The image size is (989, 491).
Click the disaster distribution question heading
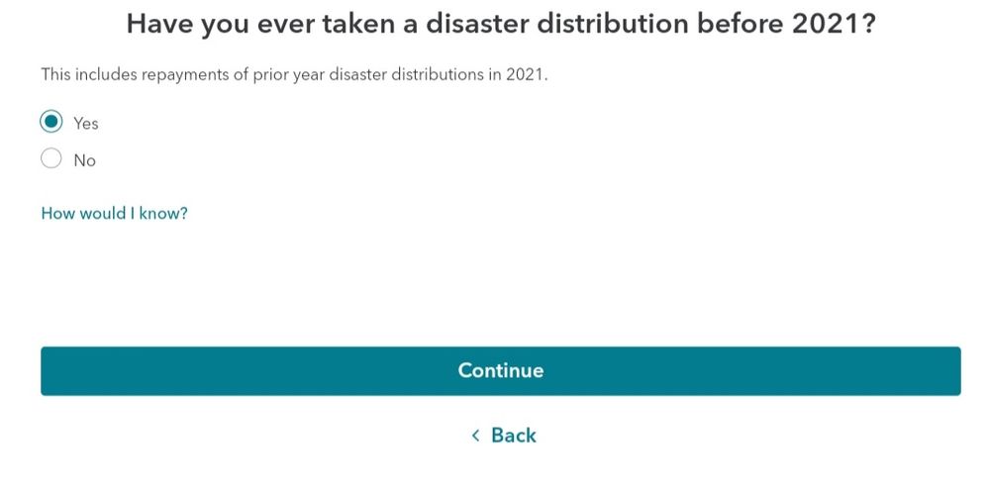pyautogui.click(x=500, y=25)
